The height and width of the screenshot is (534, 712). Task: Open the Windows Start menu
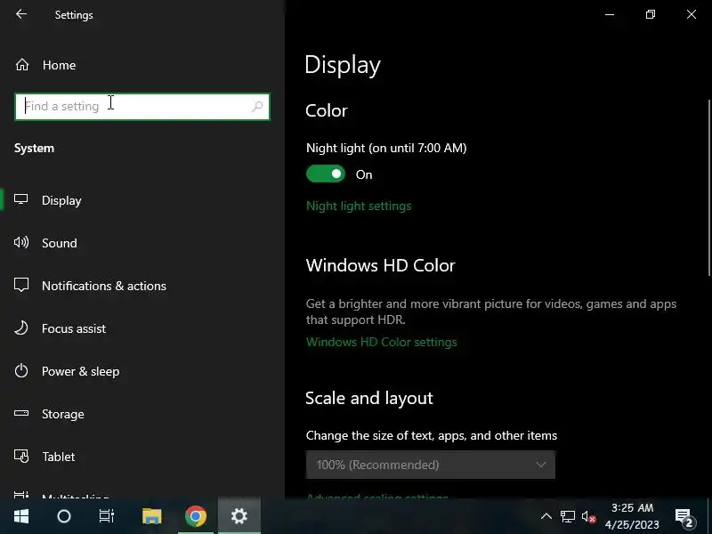tap(20, 516)
